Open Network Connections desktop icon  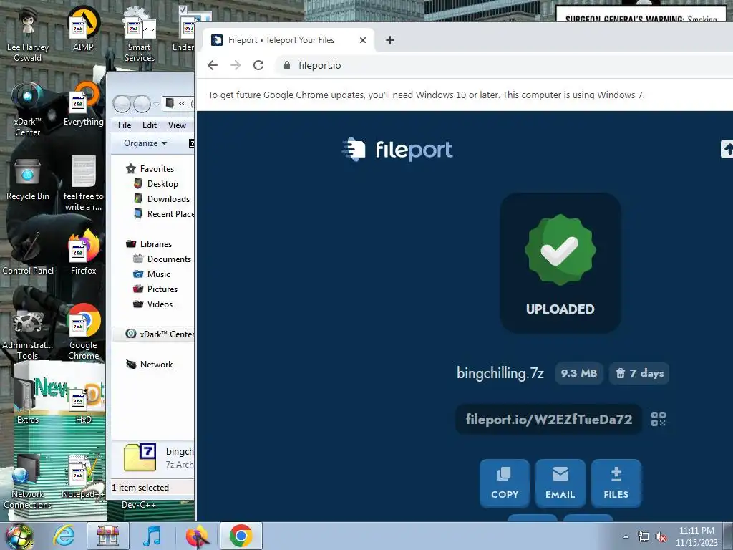coord(28,482)
